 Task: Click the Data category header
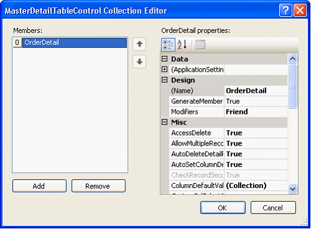pos(224,59)
